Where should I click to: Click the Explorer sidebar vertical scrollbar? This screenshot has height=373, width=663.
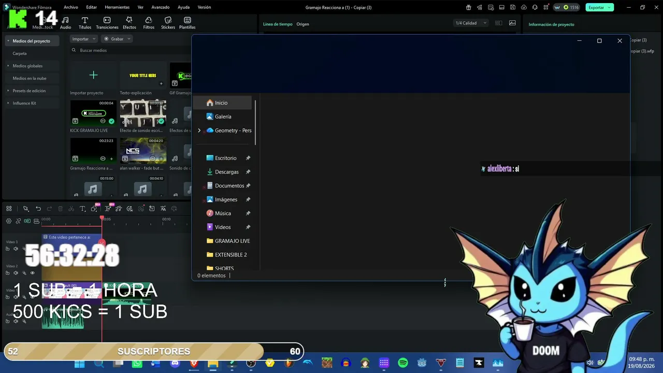pyautogui.click(x=255, y=122)
